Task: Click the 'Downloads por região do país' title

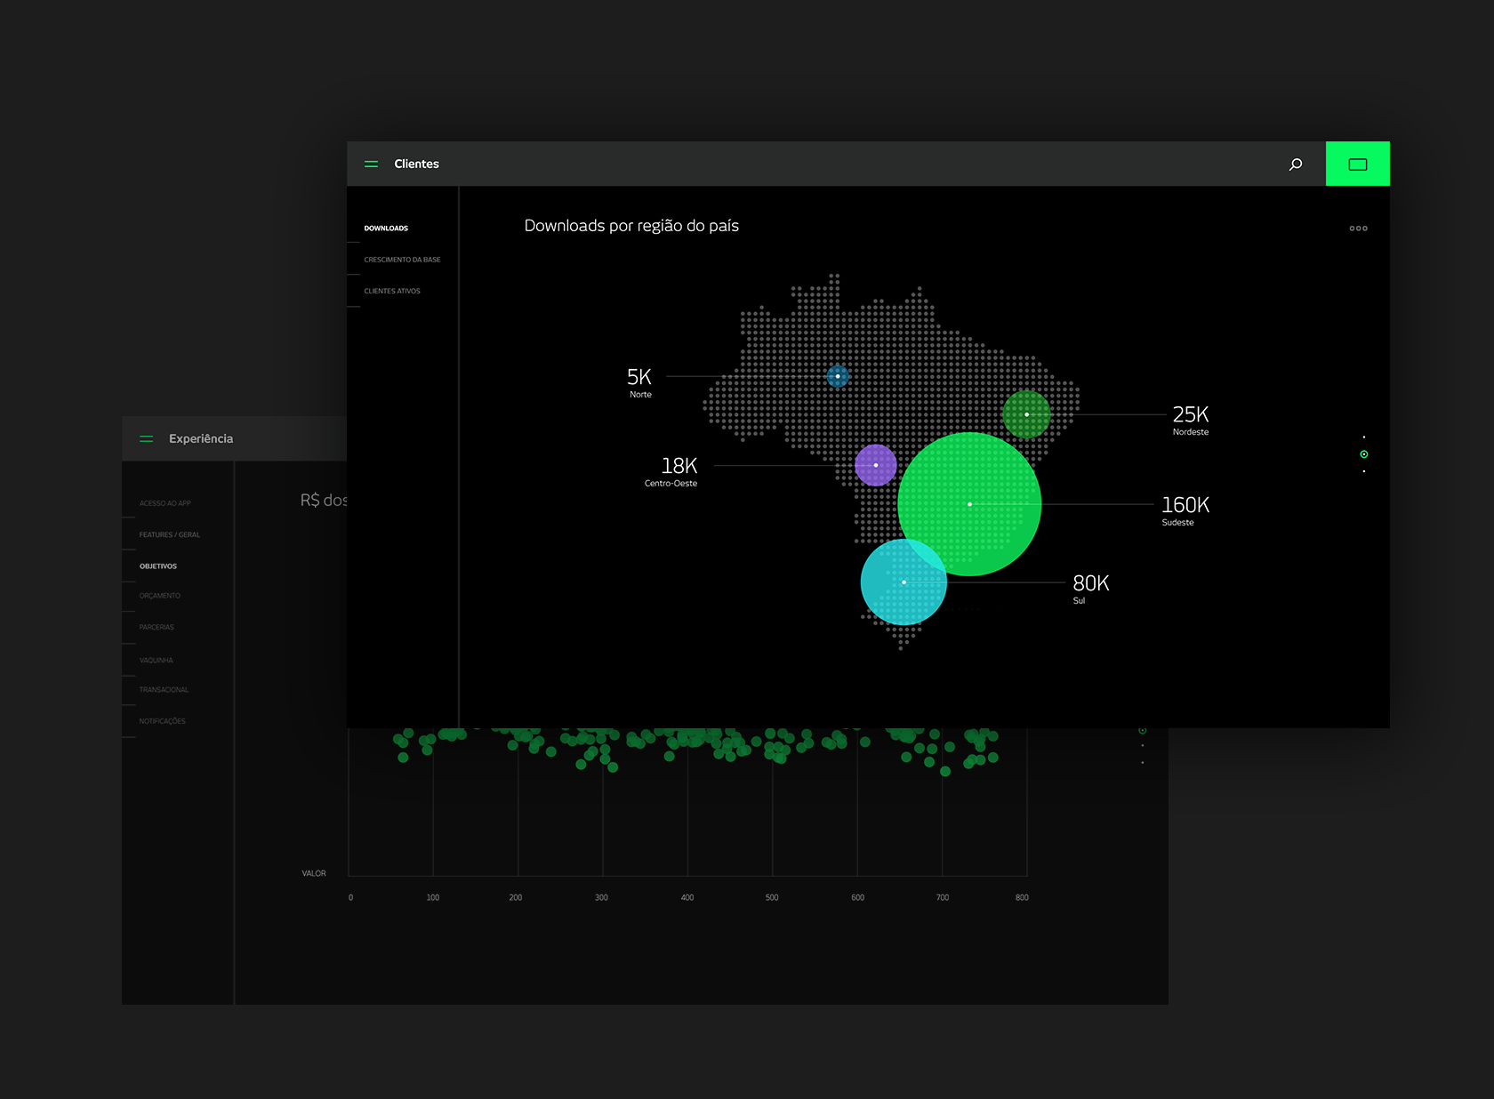Action: click(x=631, y=226)
